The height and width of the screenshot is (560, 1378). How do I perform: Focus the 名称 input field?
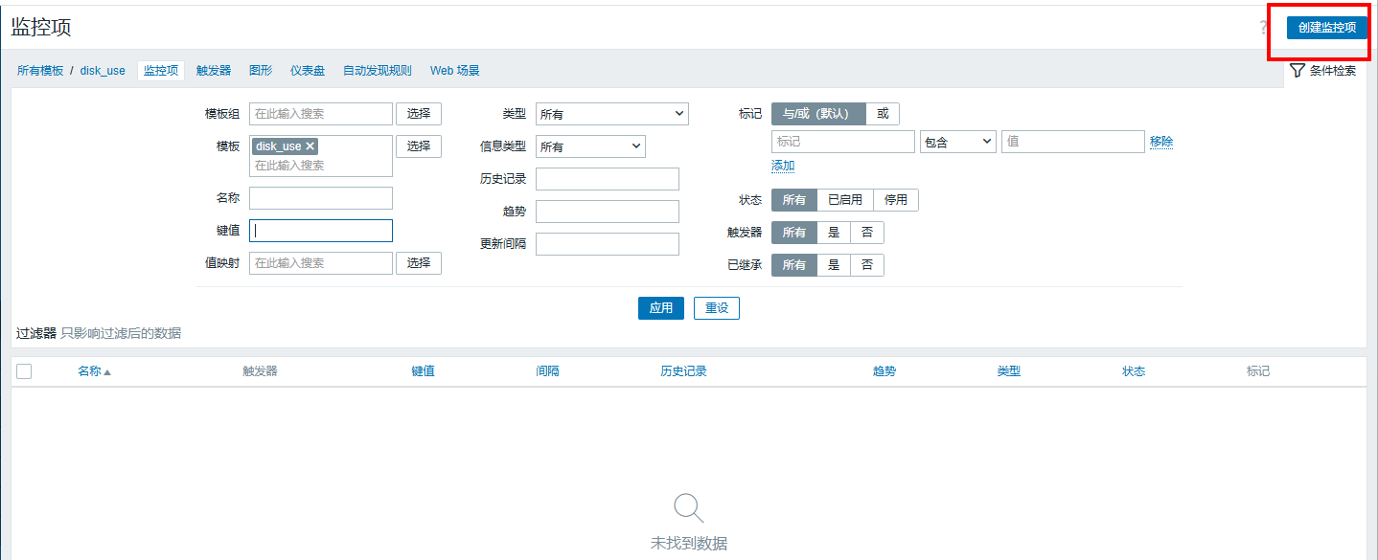321,198
